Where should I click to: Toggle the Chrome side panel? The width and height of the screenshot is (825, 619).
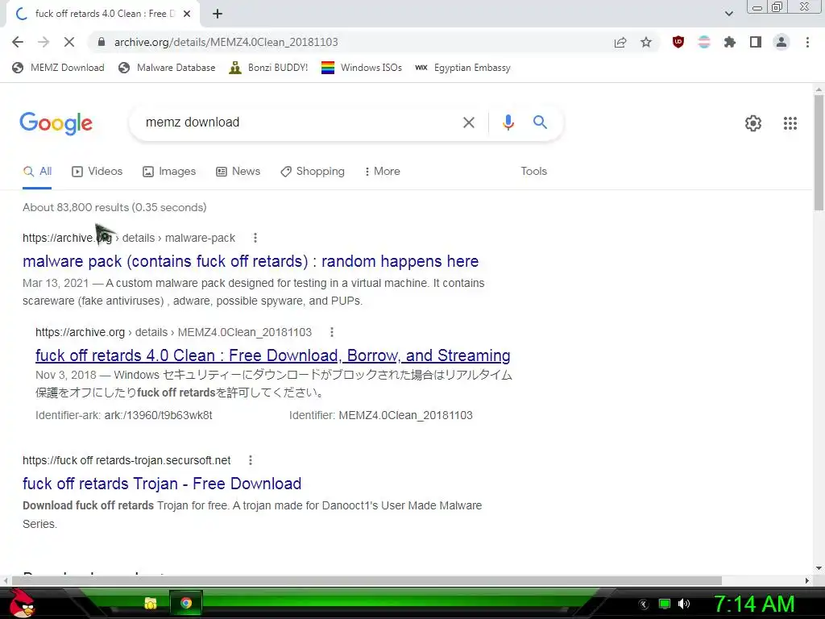coord(756,42)
